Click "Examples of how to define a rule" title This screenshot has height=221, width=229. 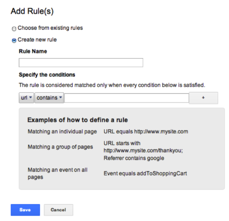[78, 120]
